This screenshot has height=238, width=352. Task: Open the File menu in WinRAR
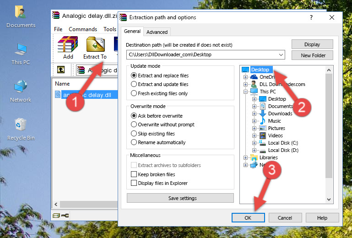click(x=58, y=29)
